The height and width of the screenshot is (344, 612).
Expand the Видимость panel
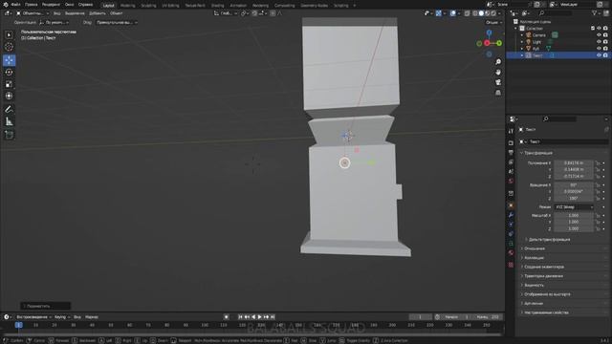pos(534,285)
